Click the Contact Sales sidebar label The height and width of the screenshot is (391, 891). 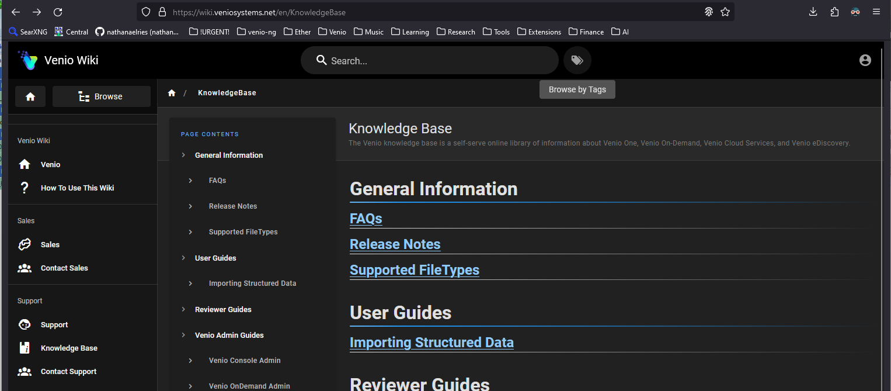[64, 268]
